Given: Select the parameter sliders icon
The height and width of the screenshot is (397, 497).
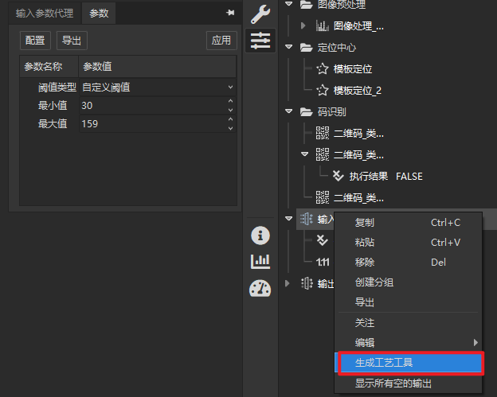Looking at the screenshot, I should tap(260, 41).
